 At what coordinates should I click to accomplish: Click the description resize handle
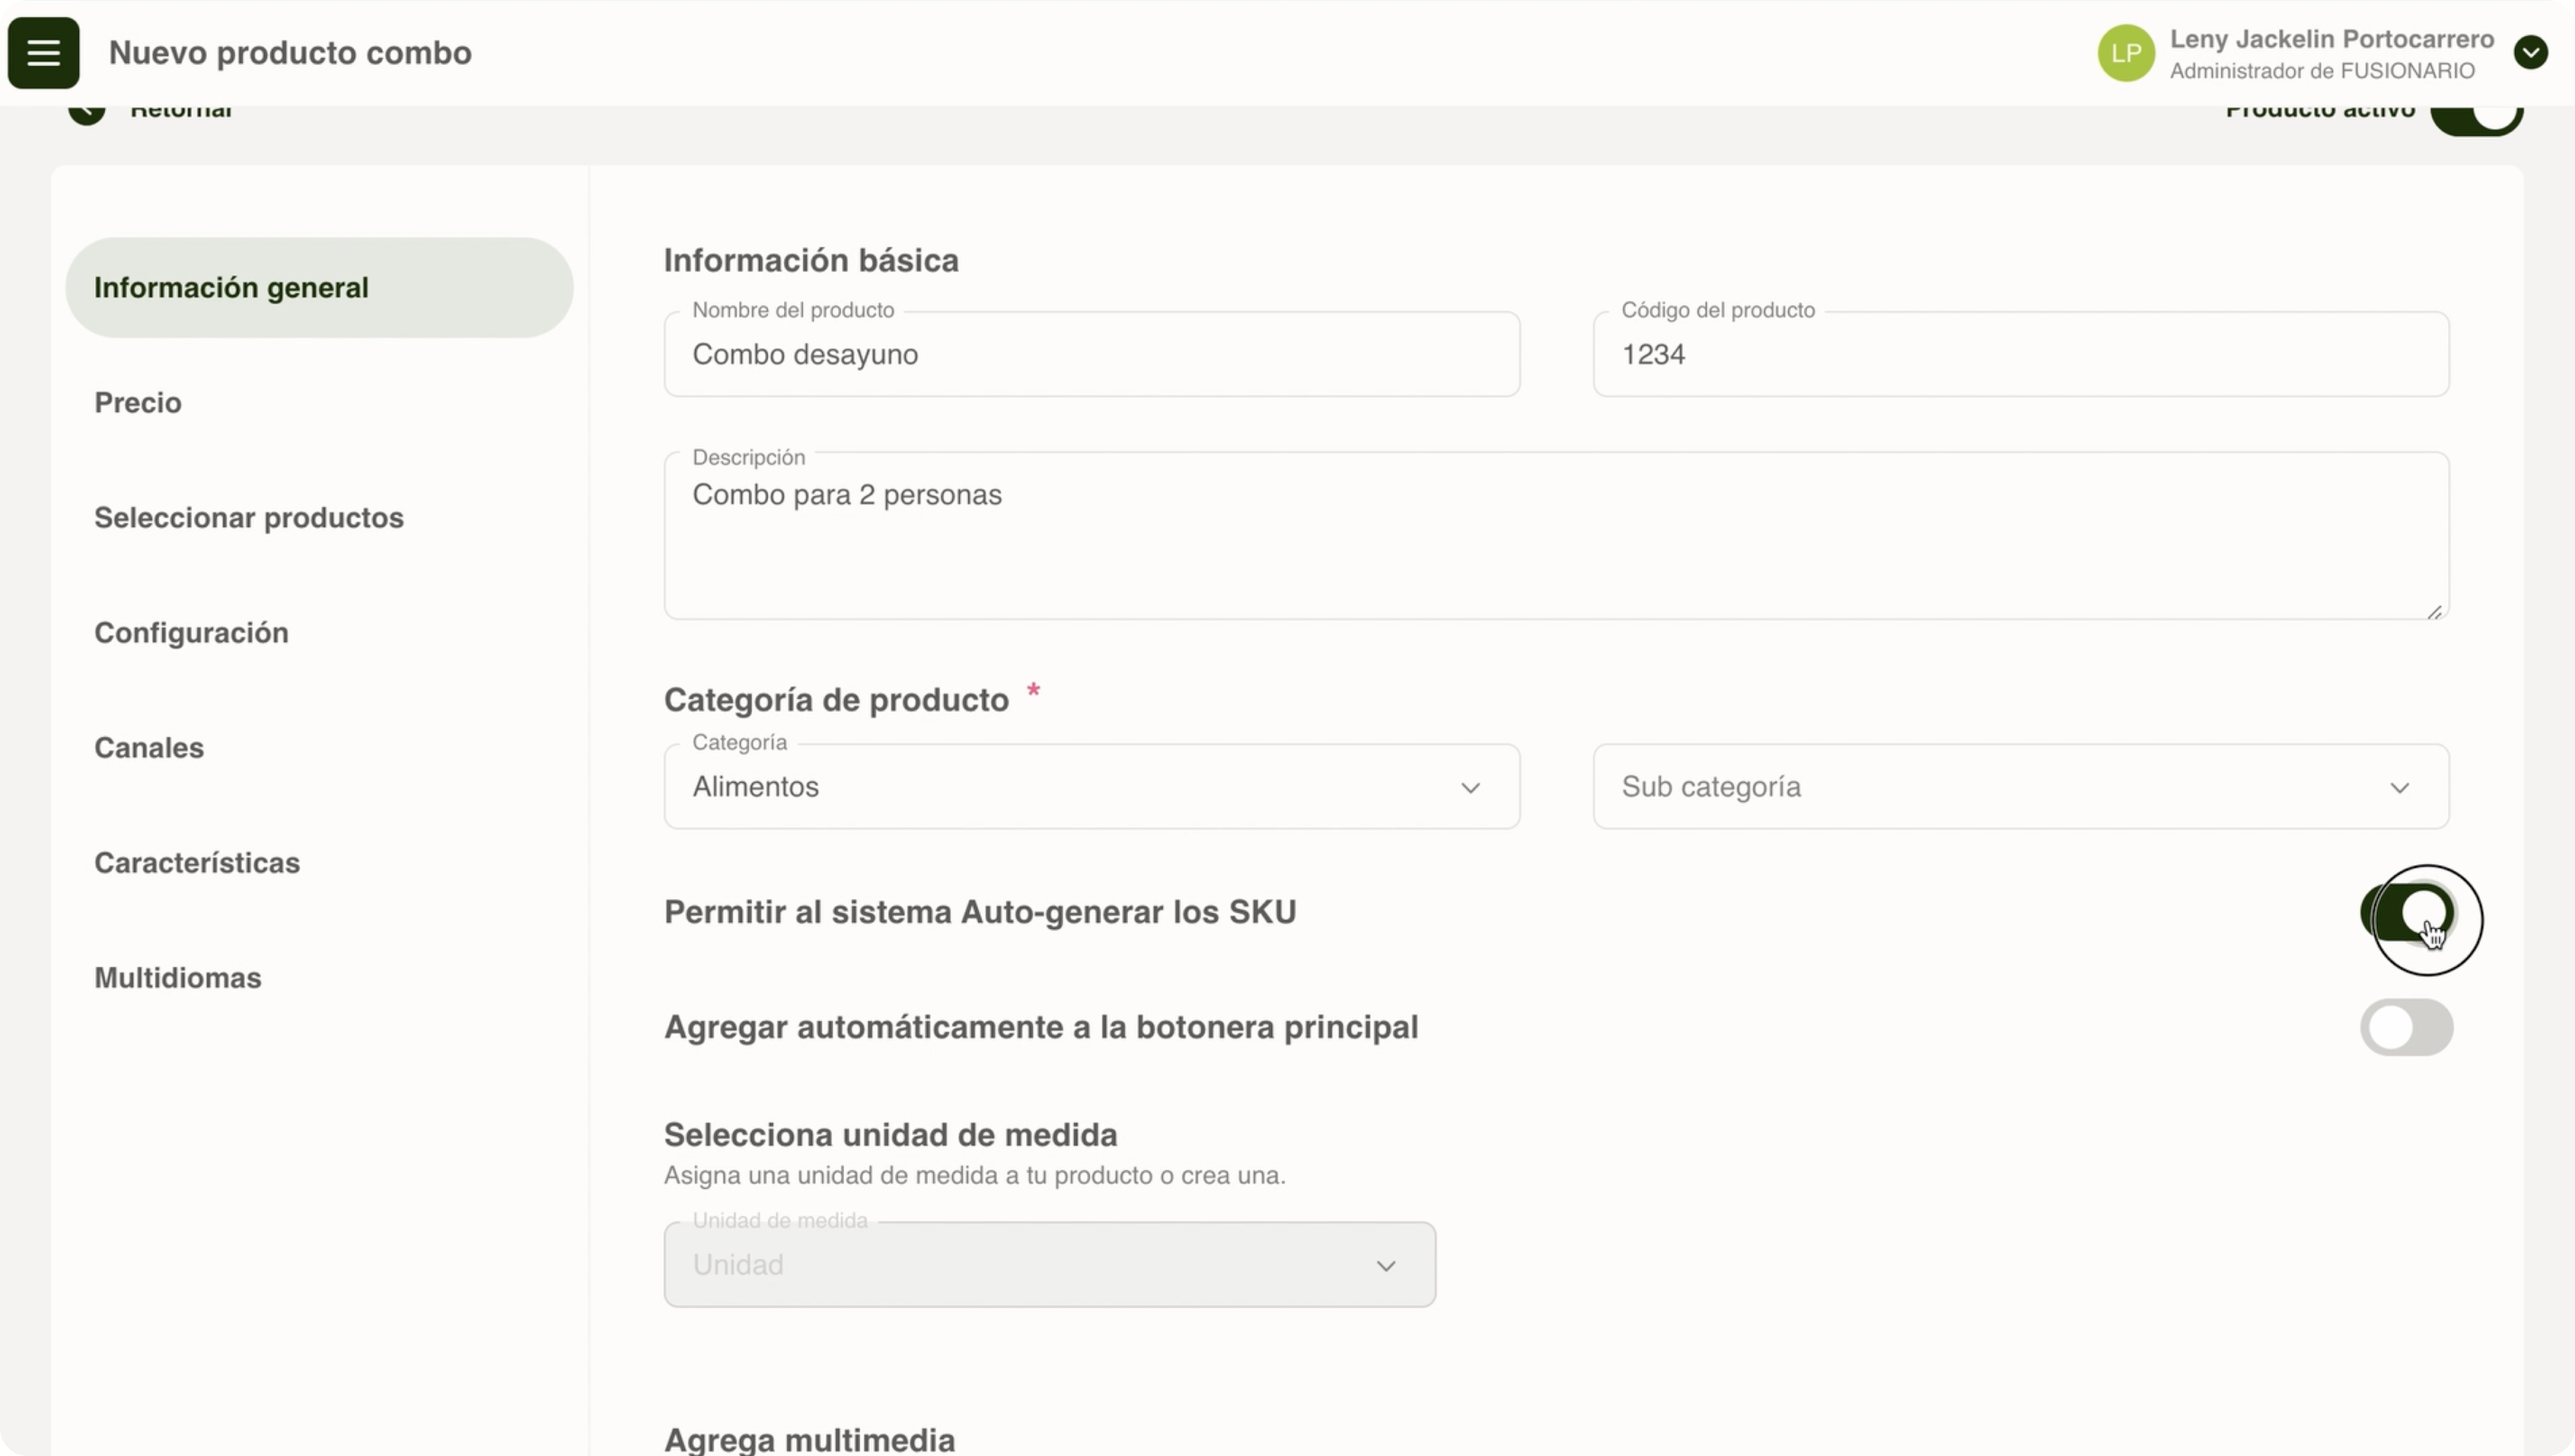click(x=2434, y=612)
